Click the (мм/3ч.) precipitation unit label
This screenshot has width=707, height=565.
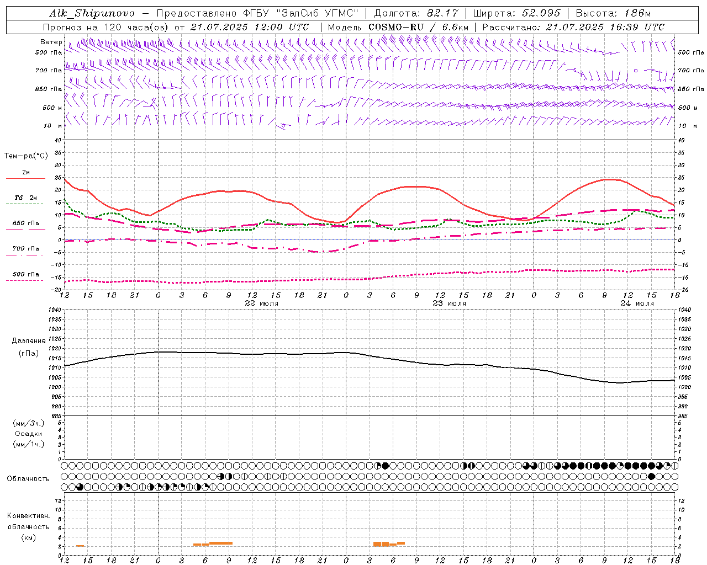point(29,423)
